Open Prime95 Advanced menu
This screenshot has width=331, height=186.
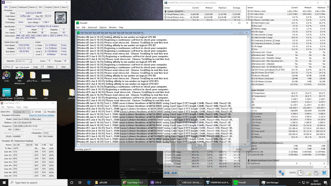click(92, 27)
